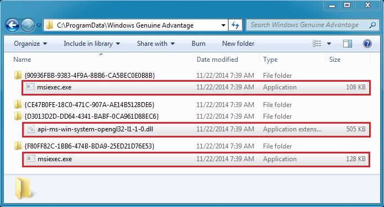
Task: Open Include in library menu
Action: 92,44
